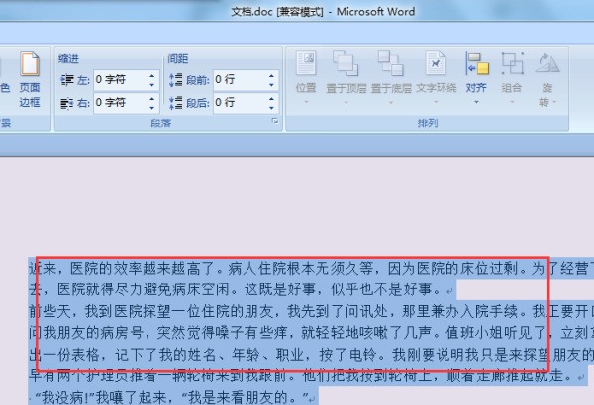The height and width of the screenshot is (405, 594).
Task: Expand the Text Wrapping dropdown arrow
Action: point(436,102)
